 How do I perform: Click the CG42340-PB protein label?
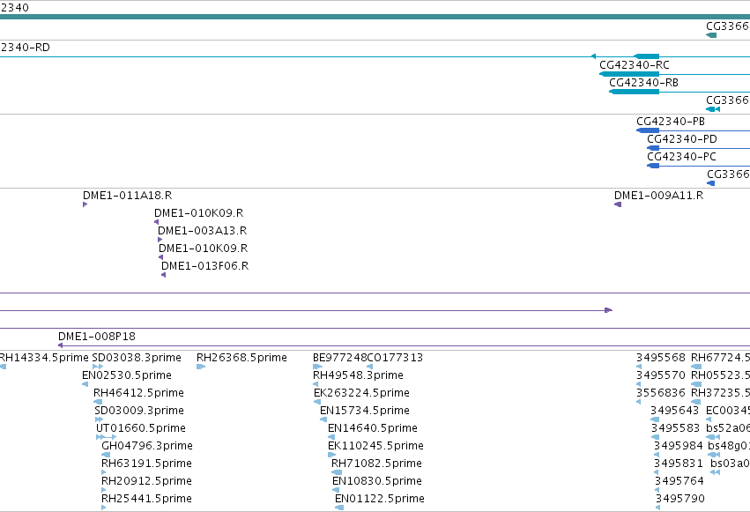click(671, 122)
